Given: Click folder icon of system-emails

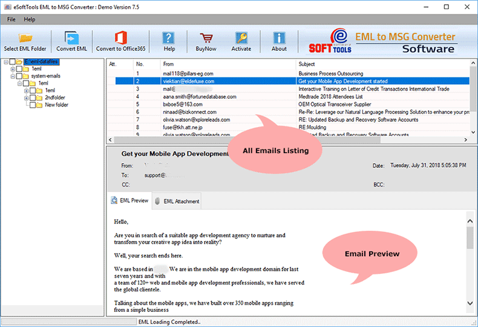Looking at the screenshot, I should coord(26,76).
